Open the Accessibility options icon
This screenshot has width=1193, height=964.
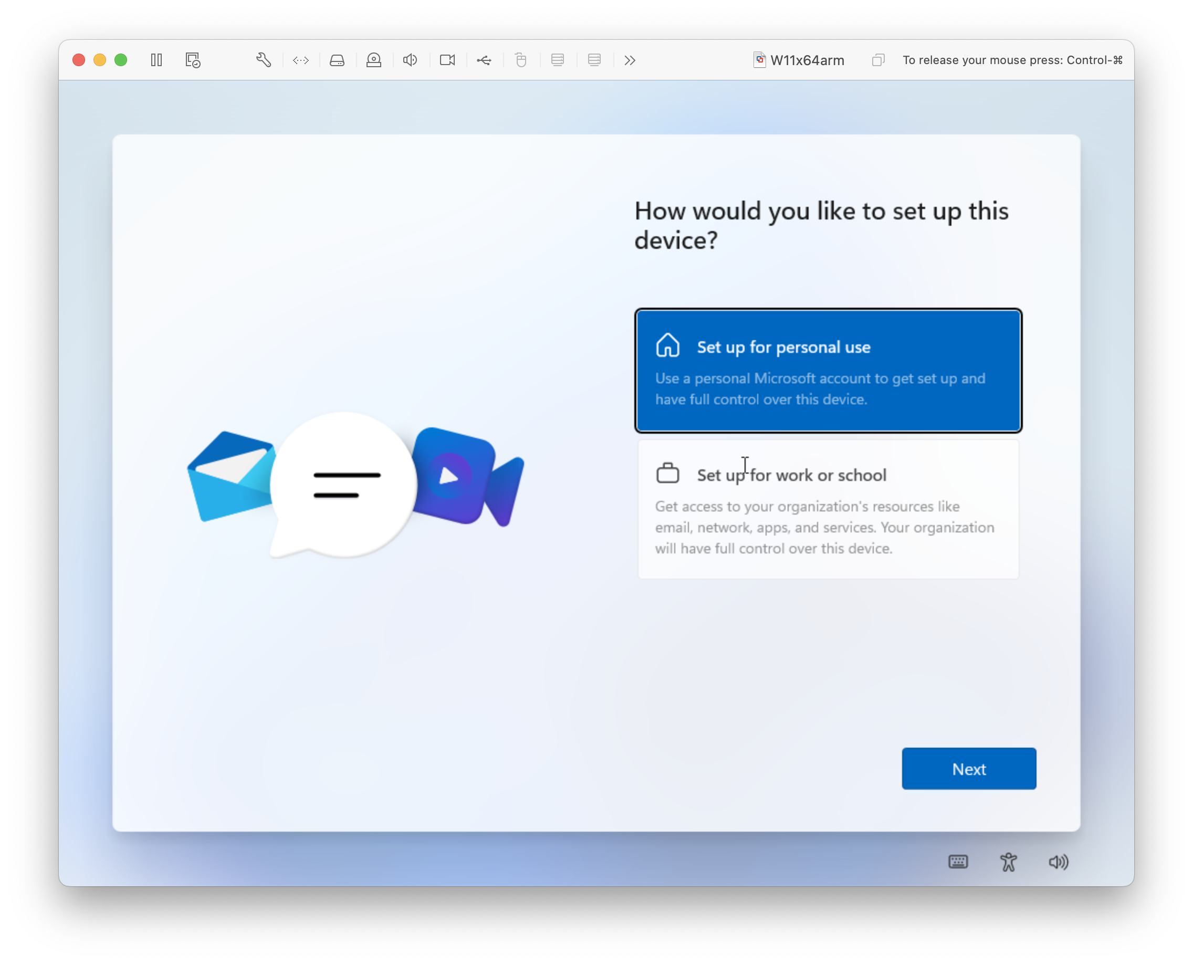tap(1008, 861)
